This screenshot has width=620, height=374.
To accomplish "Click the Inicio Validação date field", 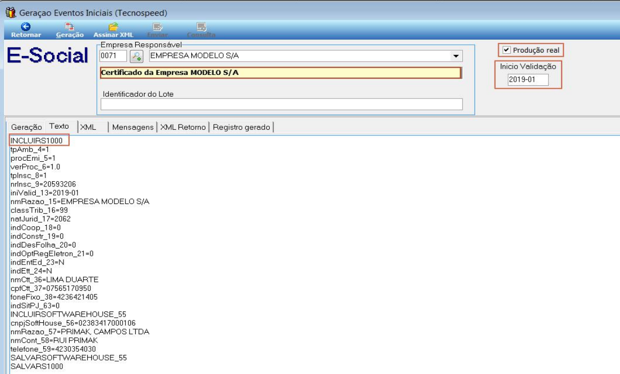I will pyautogui.click(x=528, y=80).
